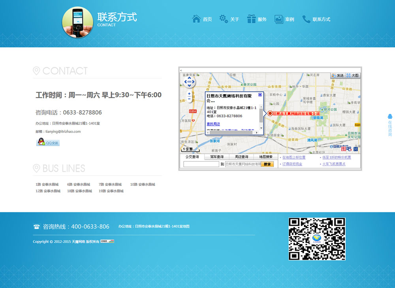Focus the destination input field
This screenshot has width=395, height=288.
pyautogui.click(x=243, y=164)
